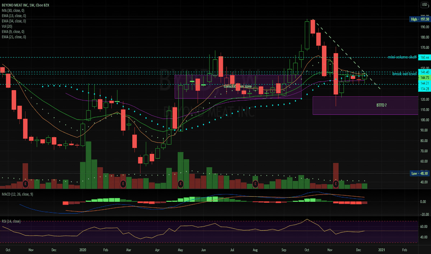Click the 134.28 price tag
Viewport: 431px width, 254px height.
pos(425,89)
